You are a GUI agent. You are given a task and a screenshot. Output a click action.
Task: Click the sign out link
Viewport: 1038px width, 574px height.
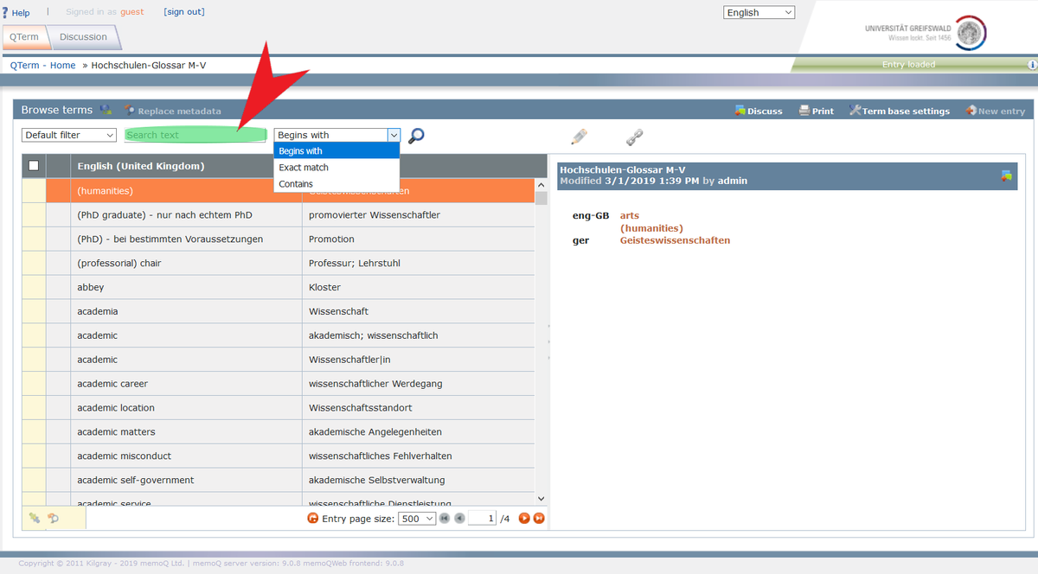(x=184, y=12)
